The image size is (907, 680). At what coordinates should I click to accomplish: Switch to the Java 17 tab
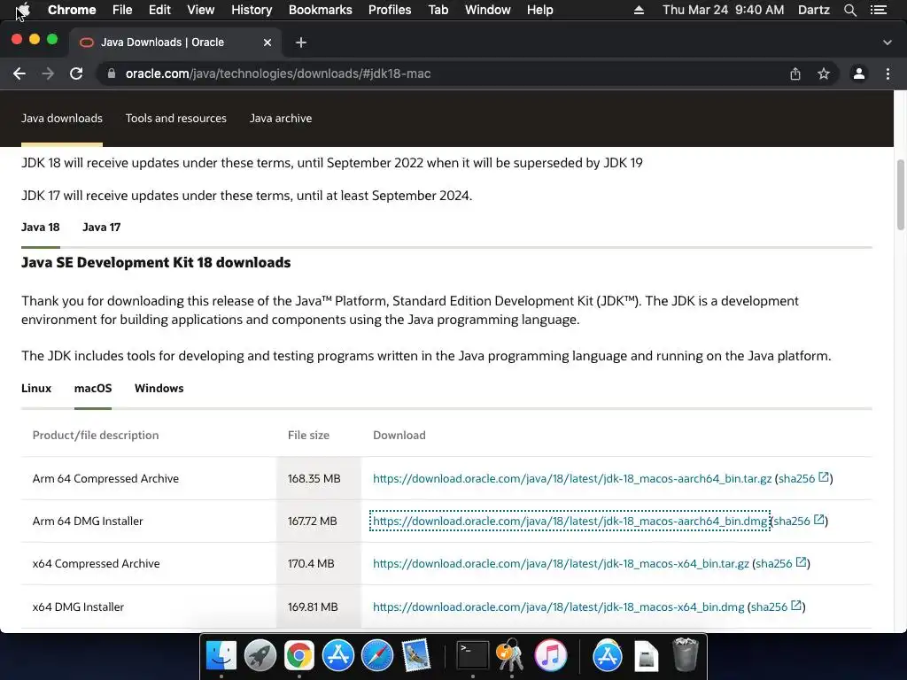click(102, 228)
